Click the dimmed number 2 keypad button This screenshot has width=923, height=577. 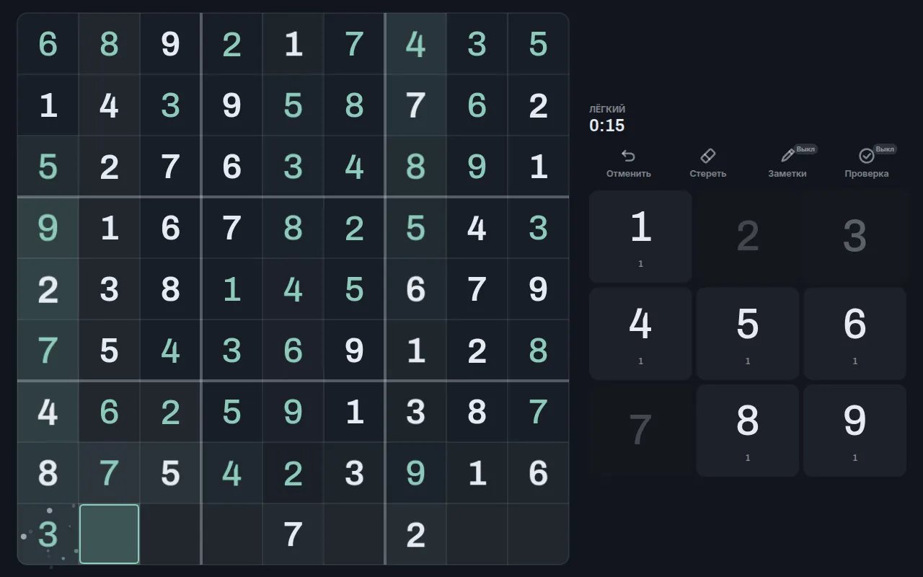[748, 237]
